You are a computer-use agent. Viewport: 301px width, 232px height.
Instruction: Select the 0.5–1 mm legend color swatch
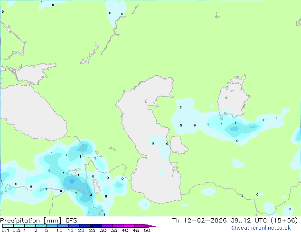tap(19, 226)
